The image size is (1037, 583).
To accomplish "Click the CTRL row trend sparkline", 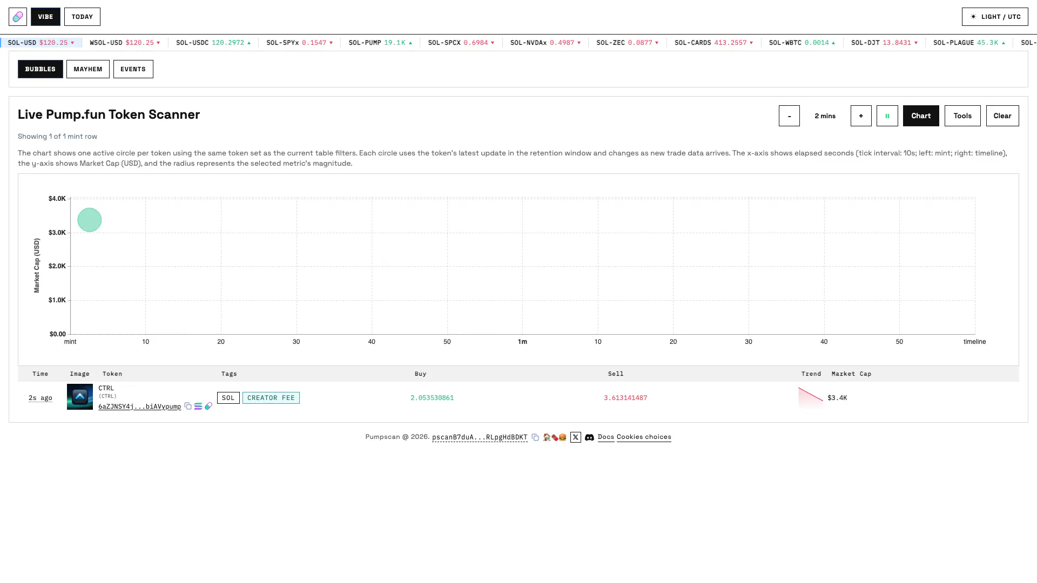I will [811, 397].
